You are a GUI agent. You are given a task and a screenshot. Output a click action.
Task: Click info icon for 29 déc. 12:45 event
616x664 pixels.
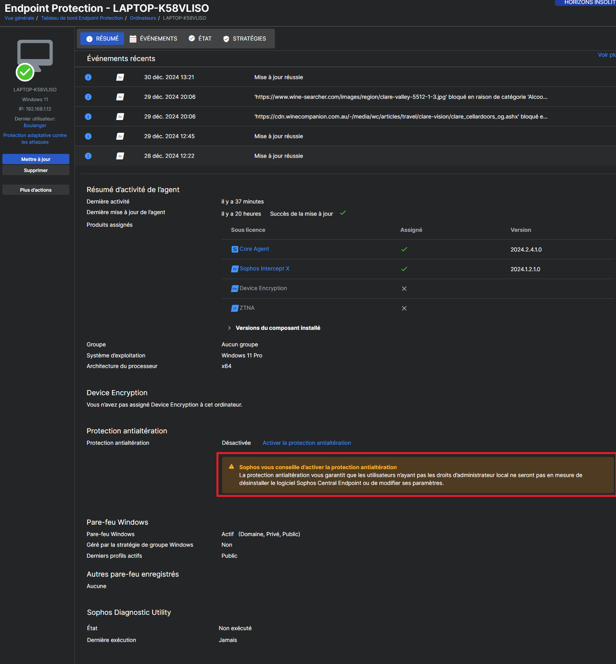88,136
